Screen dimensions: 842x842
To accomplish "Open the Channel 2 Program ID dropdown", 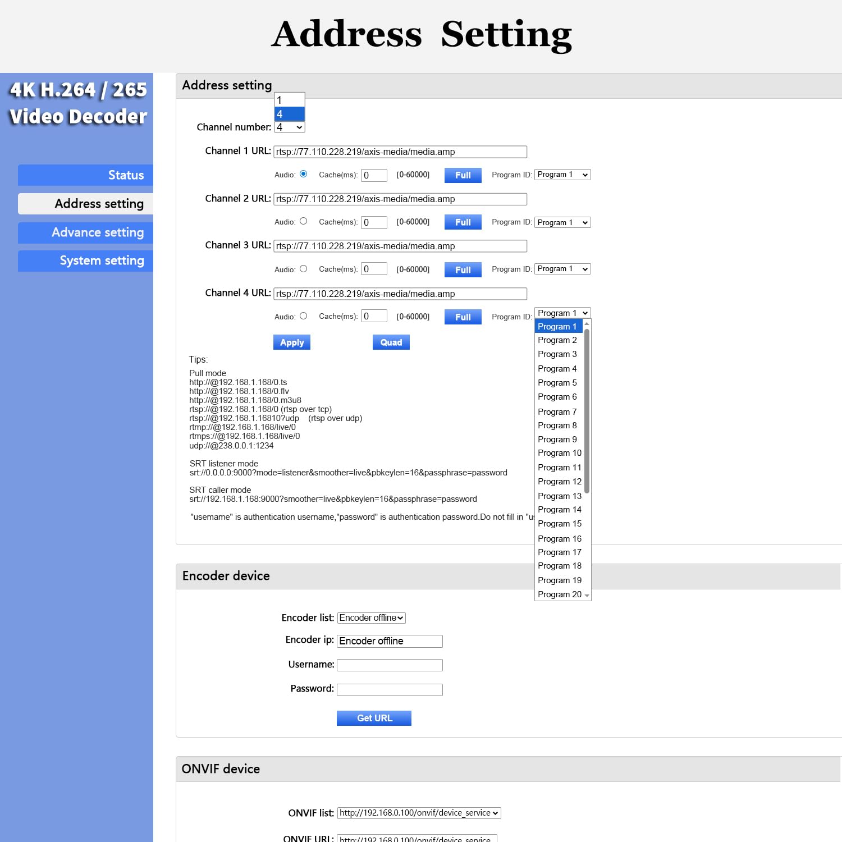I will 562,222.
